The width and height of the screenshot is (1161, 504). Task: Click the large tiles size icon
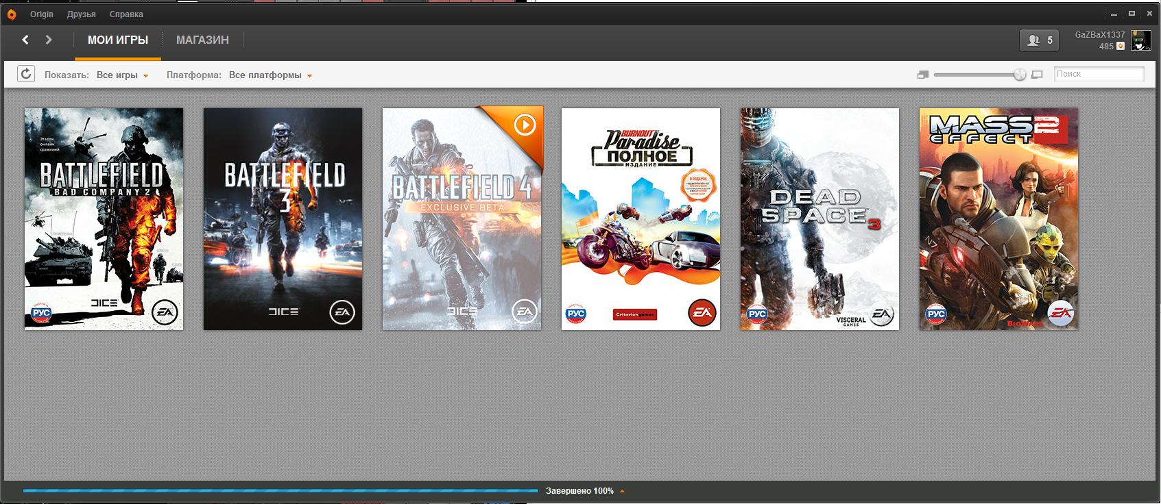[x=1037, y=75]
